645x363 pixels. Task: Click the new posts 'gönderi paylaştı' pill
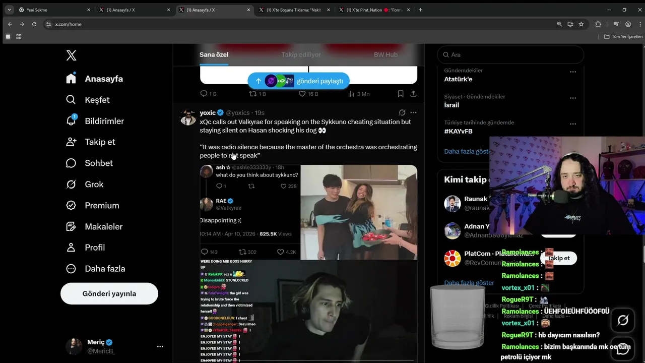tap(298, 81)
